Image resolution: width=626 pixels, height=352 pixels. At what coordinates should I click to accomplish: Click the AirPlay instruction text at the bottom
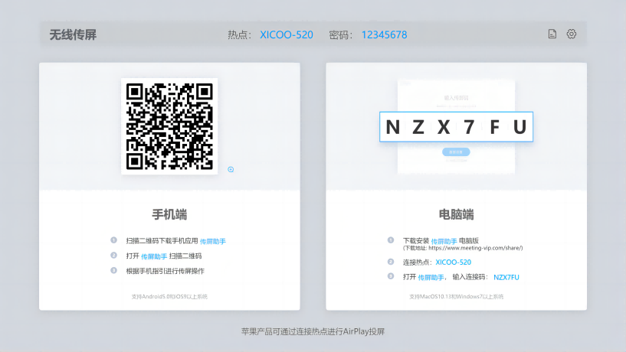[313, 332]
